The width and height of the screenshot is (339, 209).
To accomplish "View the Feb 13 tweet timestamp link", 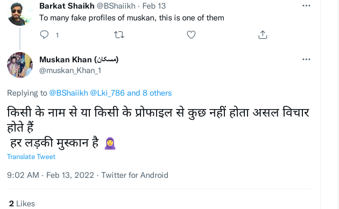I will pyautogui.click(x=154, y=6).
